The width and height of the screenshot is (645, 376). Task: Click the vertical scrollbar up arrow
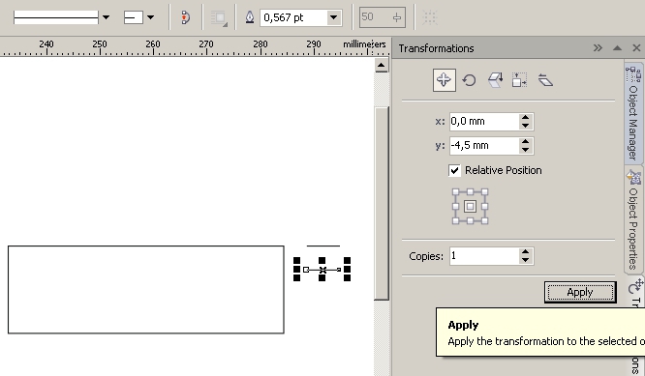(x=381, y=66)
